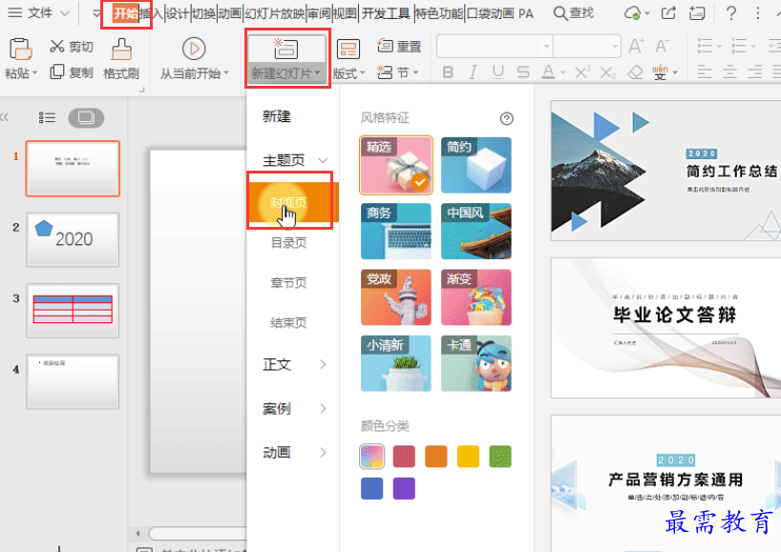Choose the Business (商务) style card
The image size is (781, 552).
(396, 232)
